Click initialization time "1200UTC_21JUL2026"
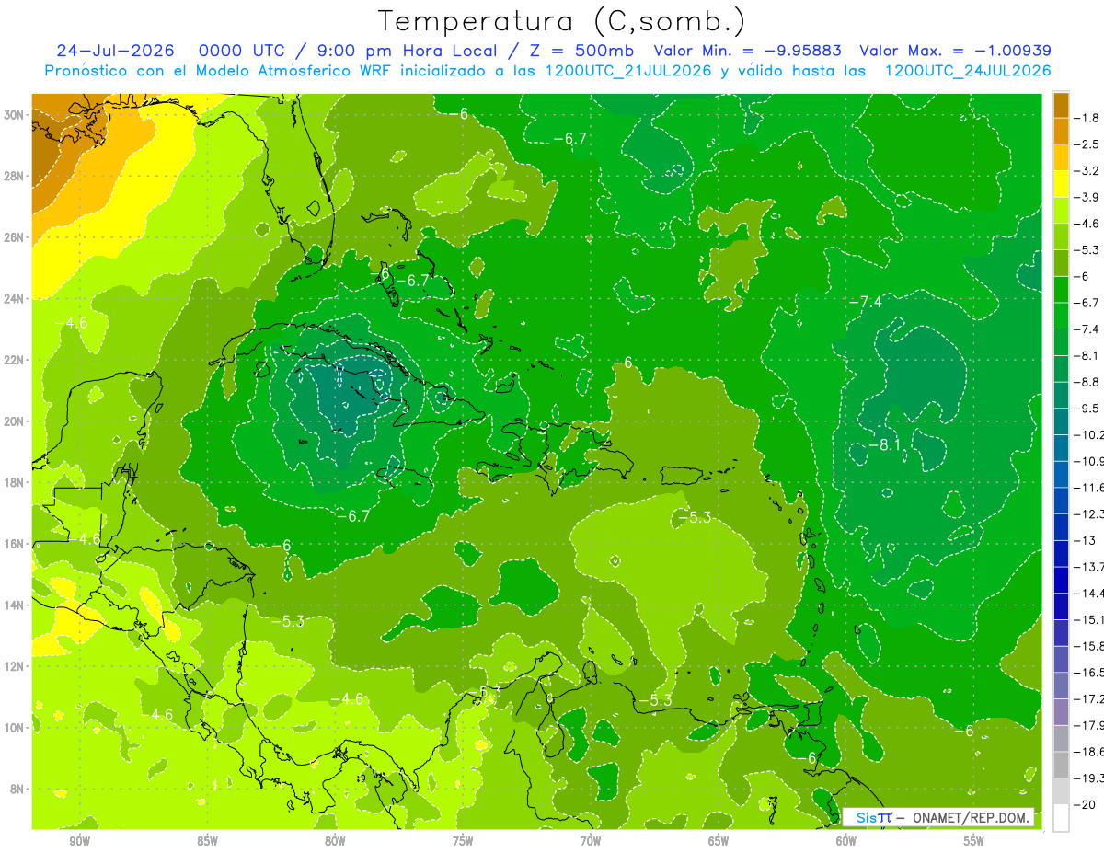Viewport: 1104px width, 853px height. [x=628, y=71]
